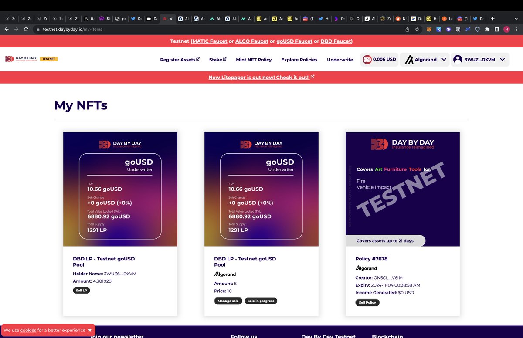523x338 pixels.
Task: Open first goUSD Underwriter card showing Holder Name
Action: coord(120,189)
